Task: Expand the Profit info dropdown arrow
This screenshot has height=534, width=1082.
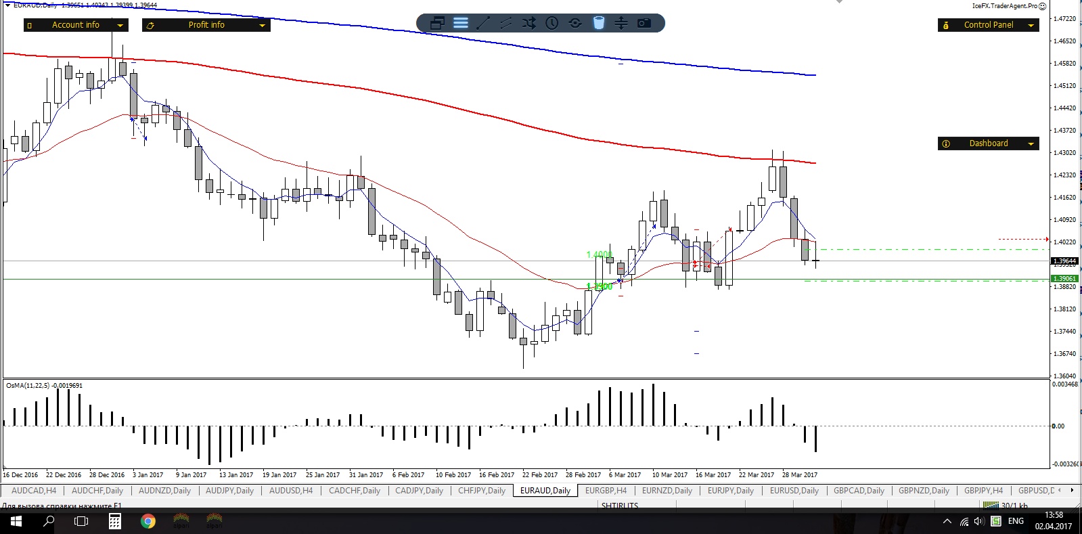Action: [x=263, y=25]
